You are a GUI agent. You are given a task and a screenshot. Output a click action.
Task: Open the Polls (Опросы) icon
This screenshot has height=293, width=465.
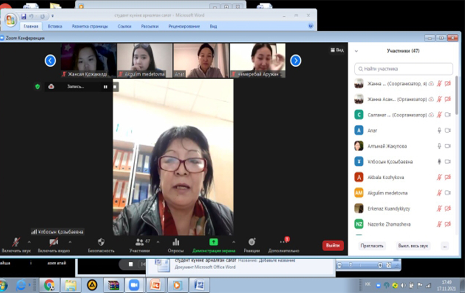tap(176, 242)
